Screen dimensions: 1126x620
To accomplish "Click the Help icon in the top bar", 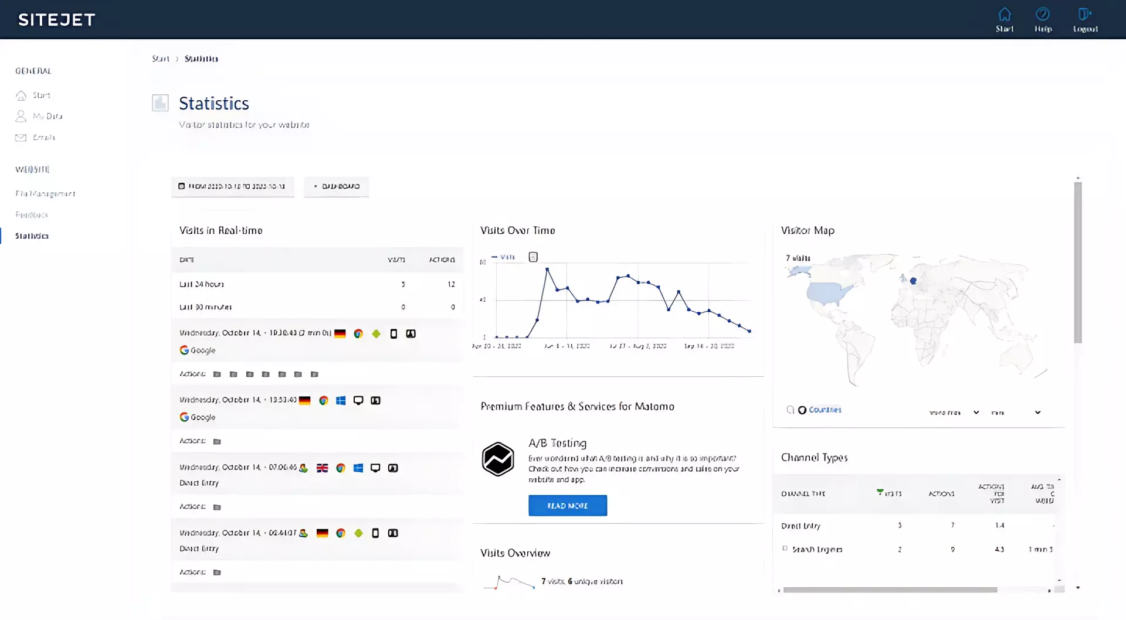I will pos(1043,14).
